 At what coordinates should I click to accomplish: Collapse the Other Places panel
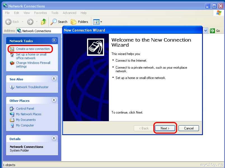54,100
